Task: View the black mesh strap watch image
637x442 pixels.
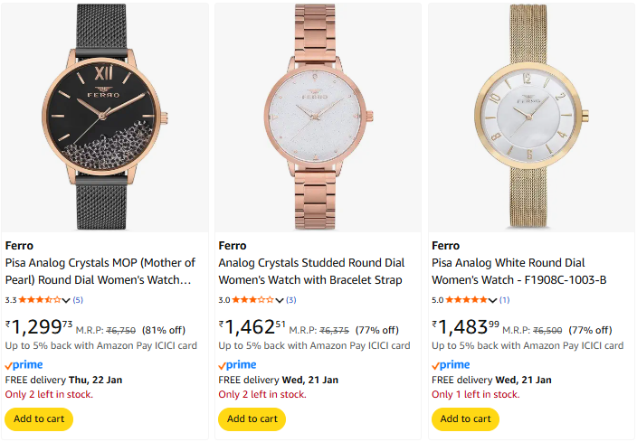Action: 106,118
